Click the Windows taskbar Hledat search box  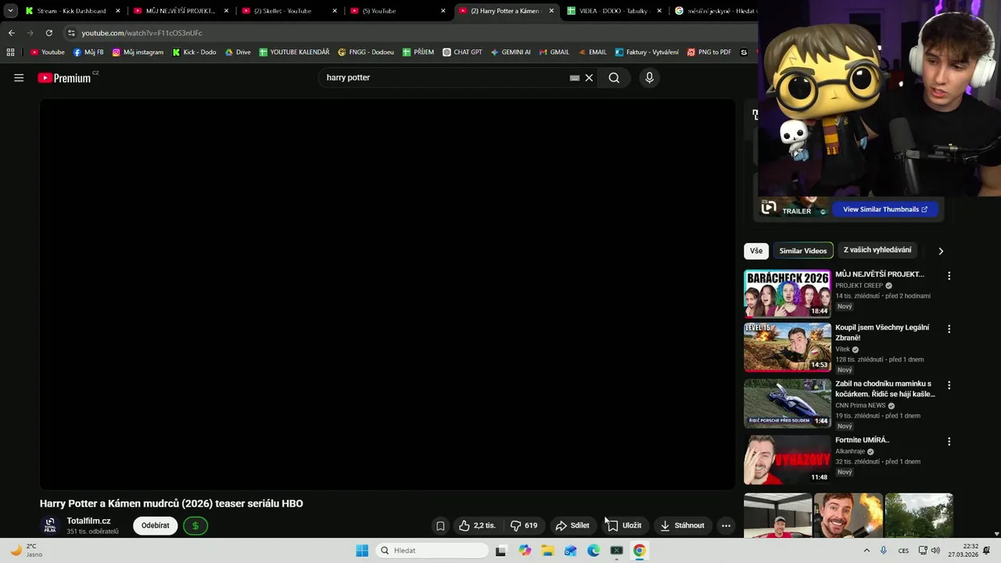[x=430, y=550]
